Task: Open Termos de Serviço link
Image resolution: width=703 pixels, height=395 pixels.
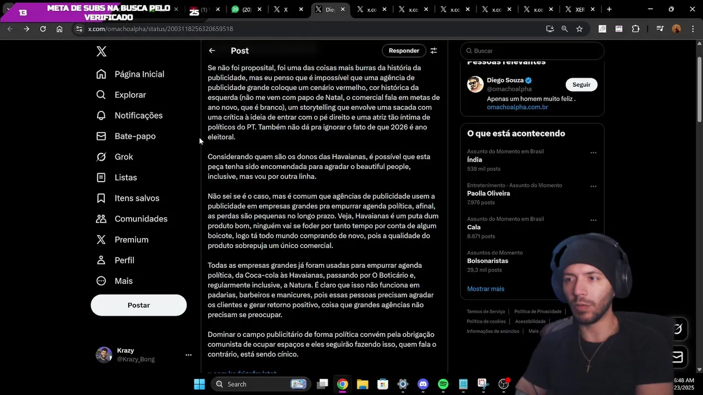Action: click(x=486, y=312)
